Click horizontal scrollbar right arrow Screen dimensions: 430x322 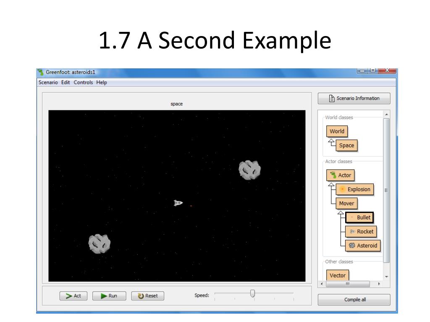[379, 284]
